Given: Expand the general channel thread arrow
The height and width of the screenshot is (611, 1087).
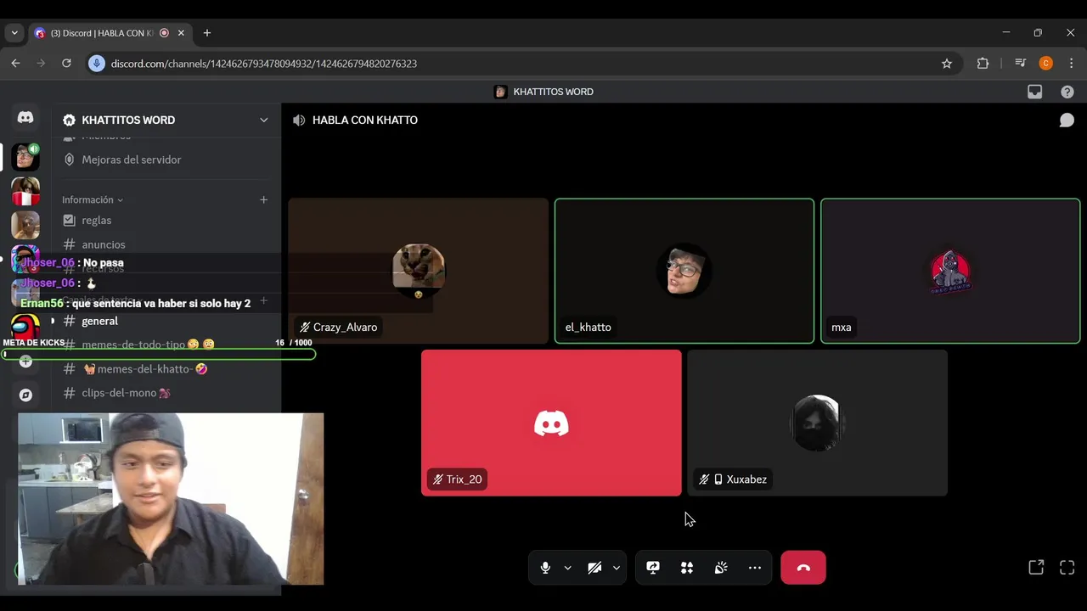Looking at the screenshot, I should tap(53, 321).
